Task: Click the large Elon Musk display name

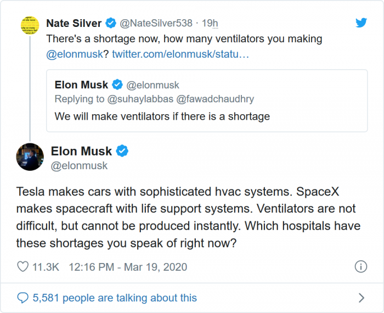Action: tap(81, 151)
